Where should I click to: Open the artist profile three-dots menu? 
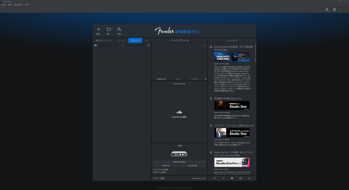click(204, 45)
